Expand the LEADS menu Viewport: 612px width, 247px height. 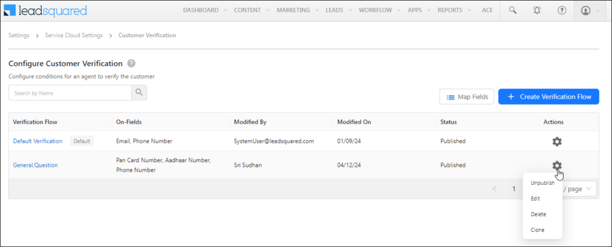[x=338, y=11]
